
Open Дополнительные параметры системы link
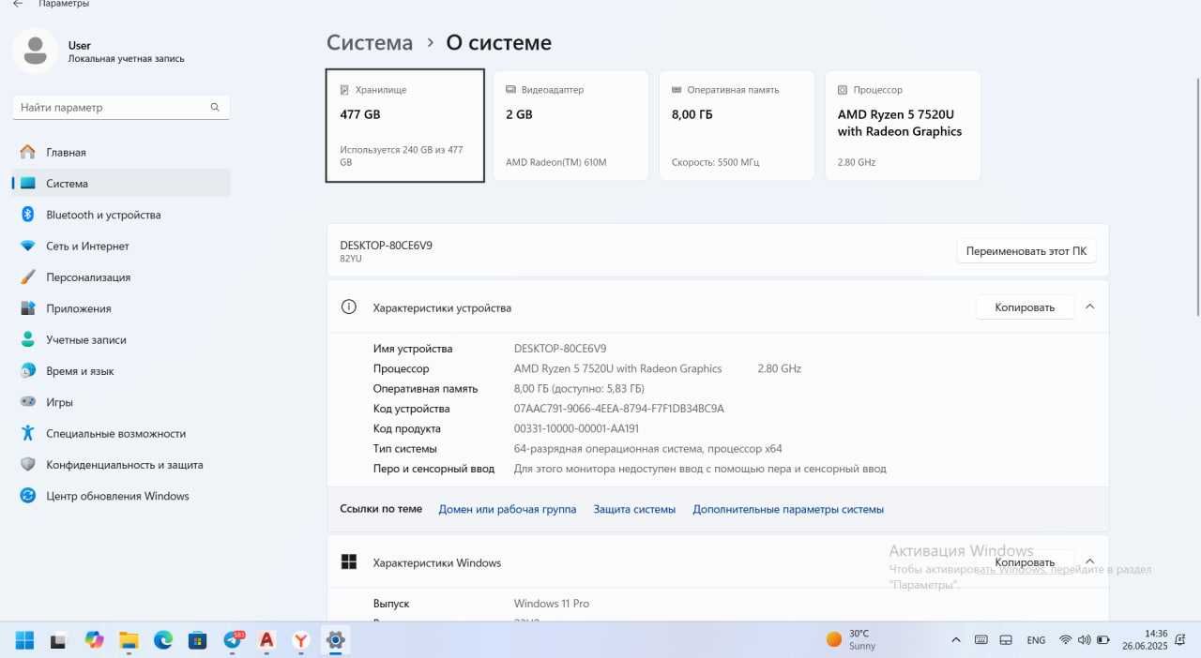788,510
